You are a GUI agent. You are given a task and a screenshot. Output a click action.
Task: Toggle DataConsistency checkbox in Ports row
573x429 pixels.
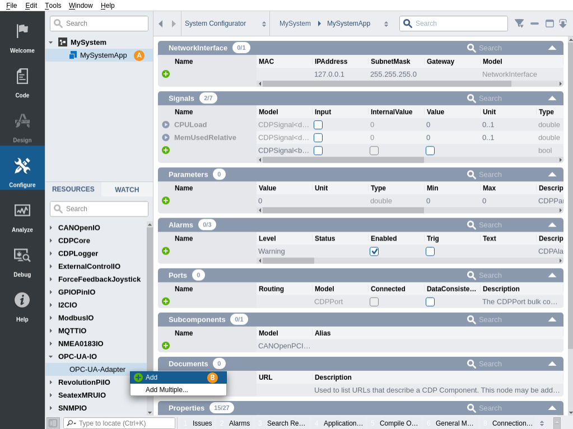[430, 301]
